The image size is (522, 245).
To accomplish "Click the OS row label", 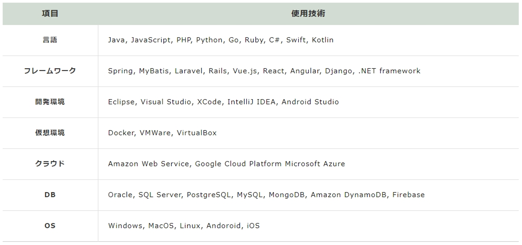I will click(50, 226).
